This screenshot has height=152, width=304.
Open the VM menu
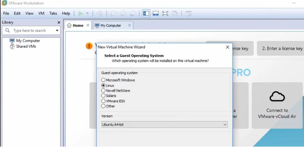(x=42, y=13)
